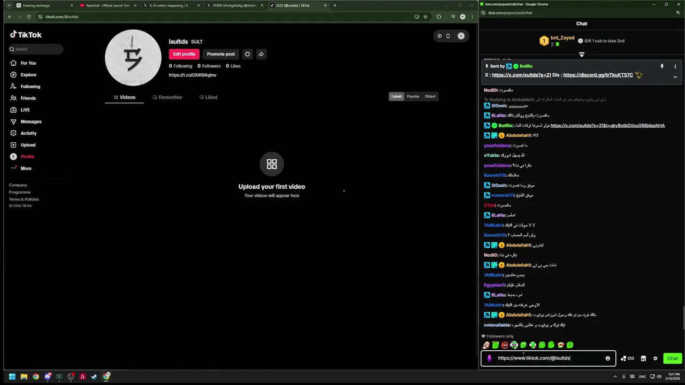Reload the TikTok page

click(29, 17)
